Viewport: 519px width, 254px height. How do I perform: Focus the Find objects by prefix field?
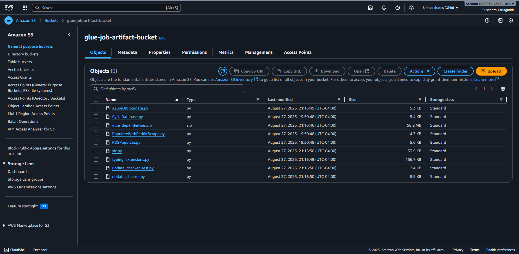click(x=167, y=89)
